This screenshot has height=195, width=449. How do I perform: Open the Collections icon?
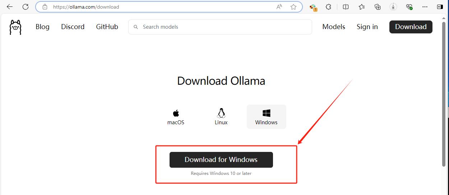point(378,7)
